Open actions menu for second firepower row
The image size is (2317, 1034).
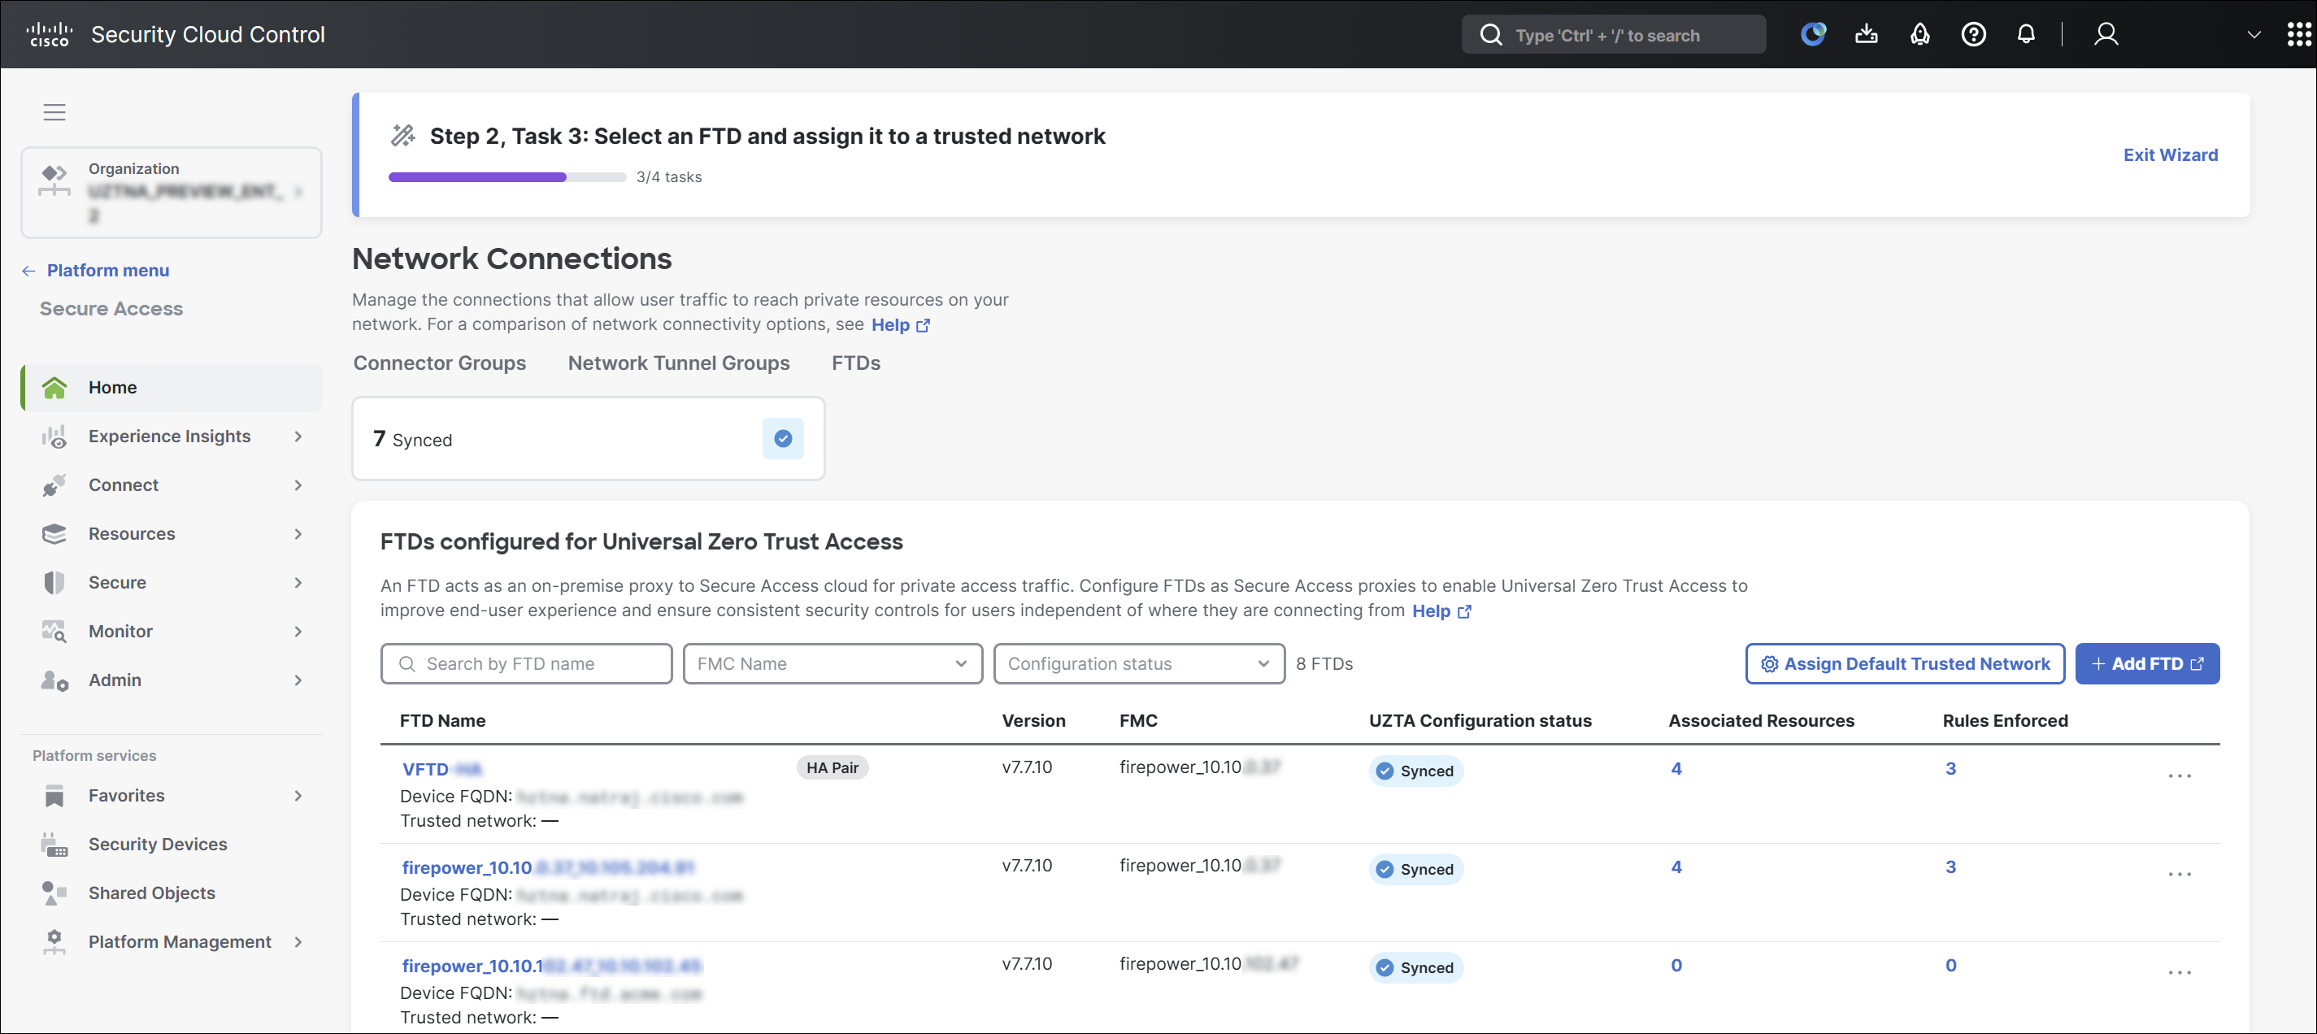[x=2180, y=874]
